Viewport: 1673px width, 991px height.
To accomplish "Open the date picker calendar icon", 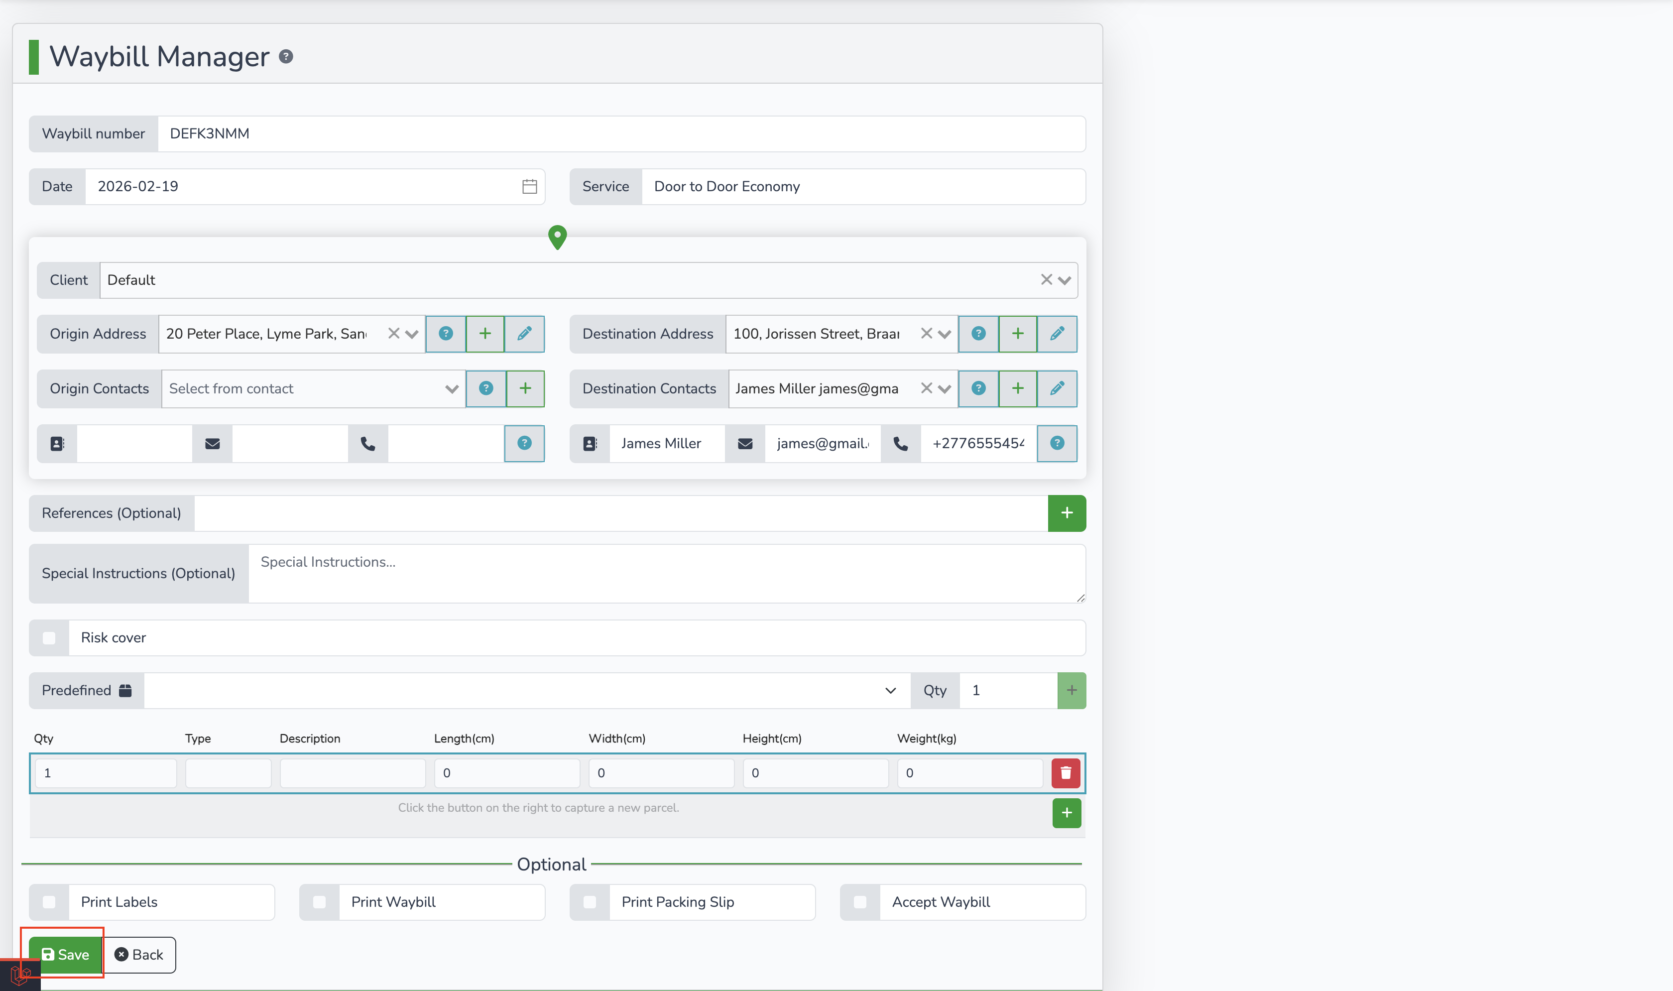I will (529, 186).
